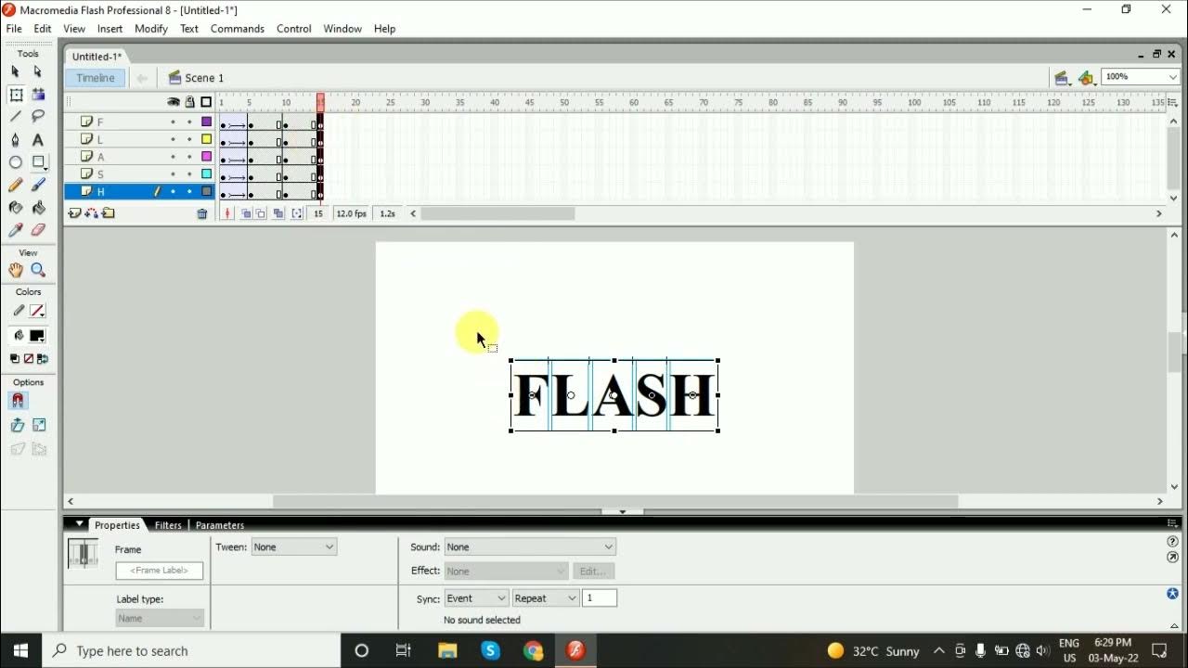Toggle the Onion Skin button

(246, 213)
